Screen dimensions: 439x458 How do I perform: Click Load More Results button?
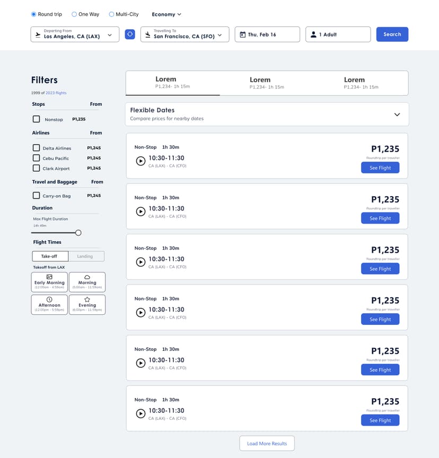tap(267, 443)
